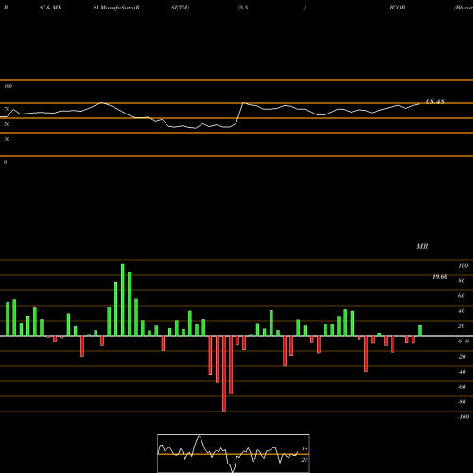Screen dimensions: 473x473
Task: Click the RSI value 68.48
Action: point(435,101)
